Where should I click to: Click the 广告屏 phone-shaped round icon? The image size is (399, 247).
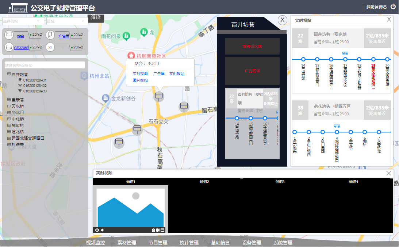[x=50, y=35]
